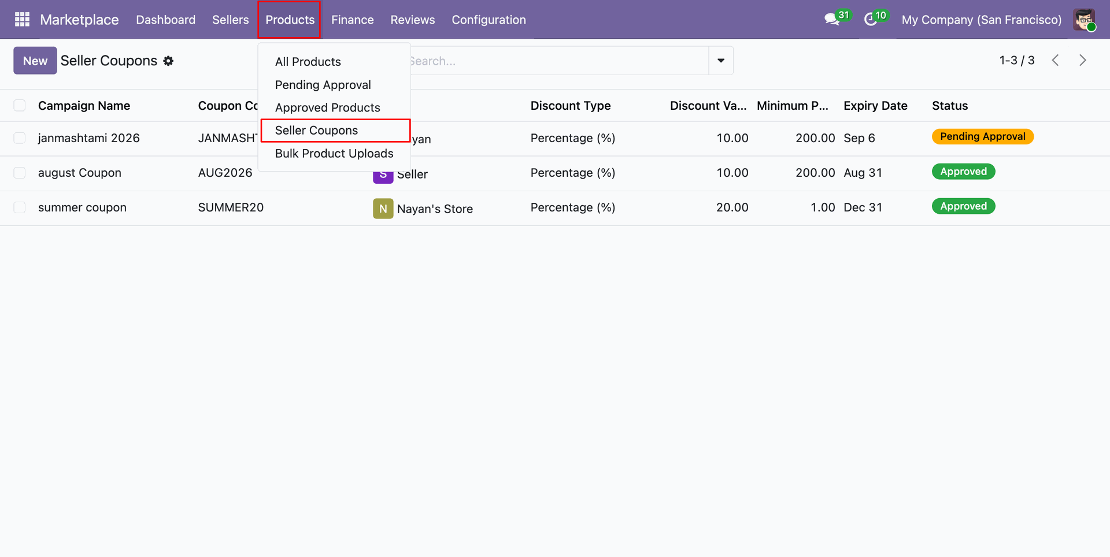Viewport: 1110px width, 557px height.
Task: Click into the Search input field
Action: tap(558, 61)
